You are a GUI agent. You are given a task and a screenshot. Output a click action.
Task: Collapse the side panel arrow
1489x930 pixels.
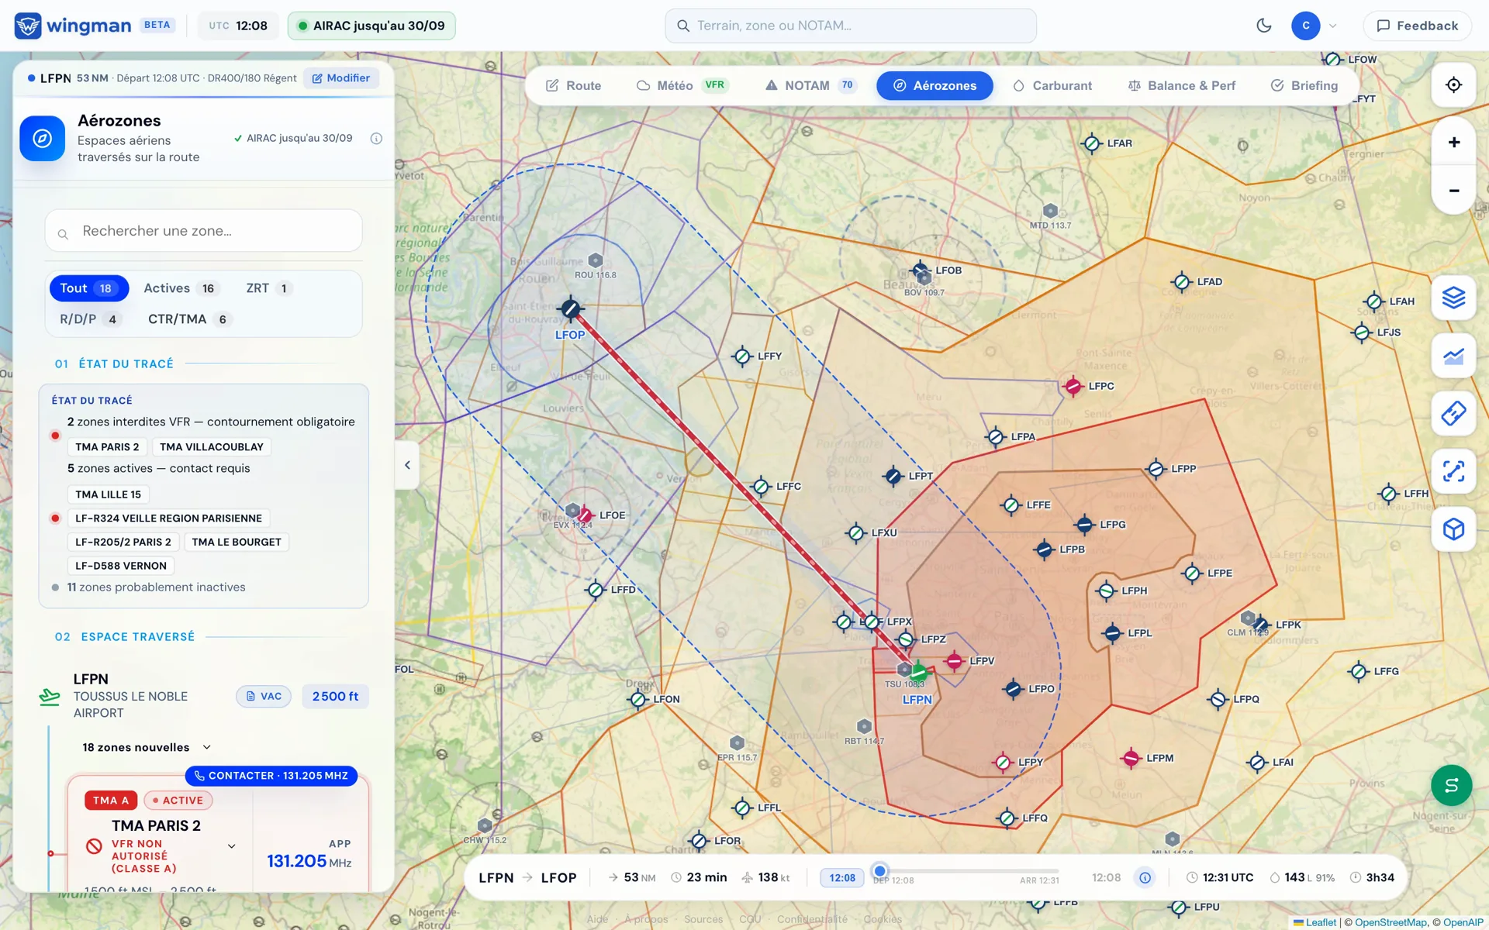point(407,465)
